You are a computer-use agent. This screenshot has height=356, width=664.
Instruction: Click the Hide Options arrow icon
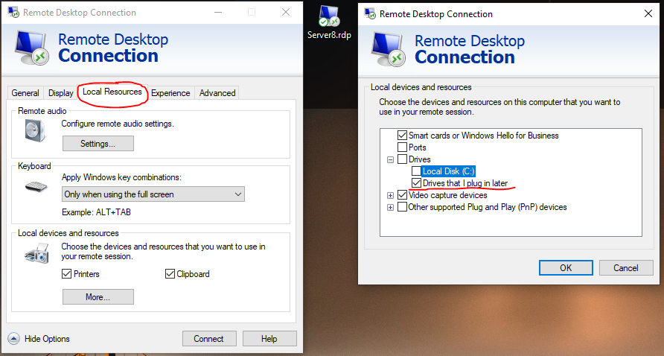click(13, 339)
